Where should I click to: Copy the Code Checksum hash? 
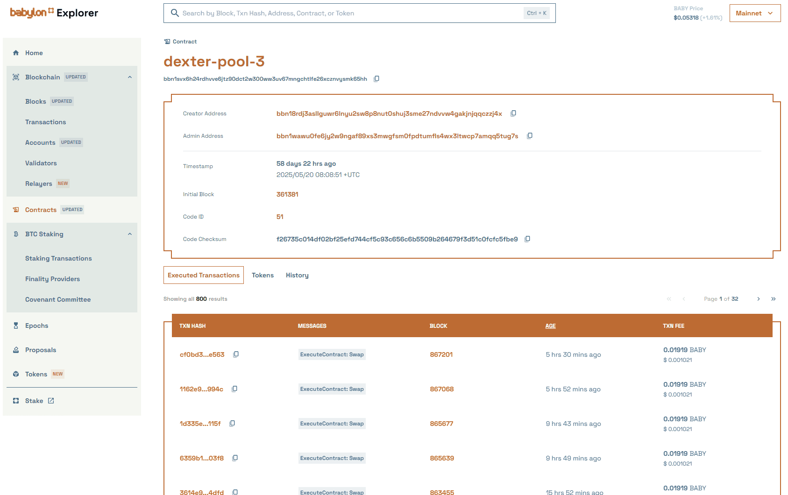tap(527, 239)
